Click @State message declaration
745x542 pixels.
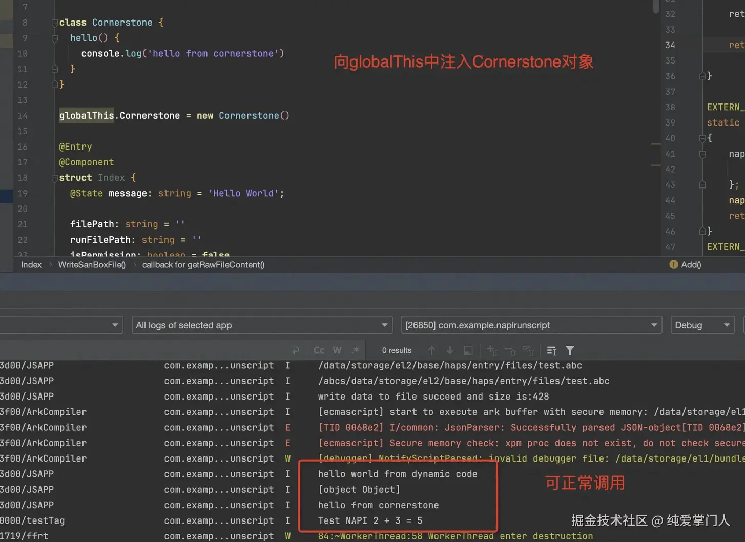[177, 193]
